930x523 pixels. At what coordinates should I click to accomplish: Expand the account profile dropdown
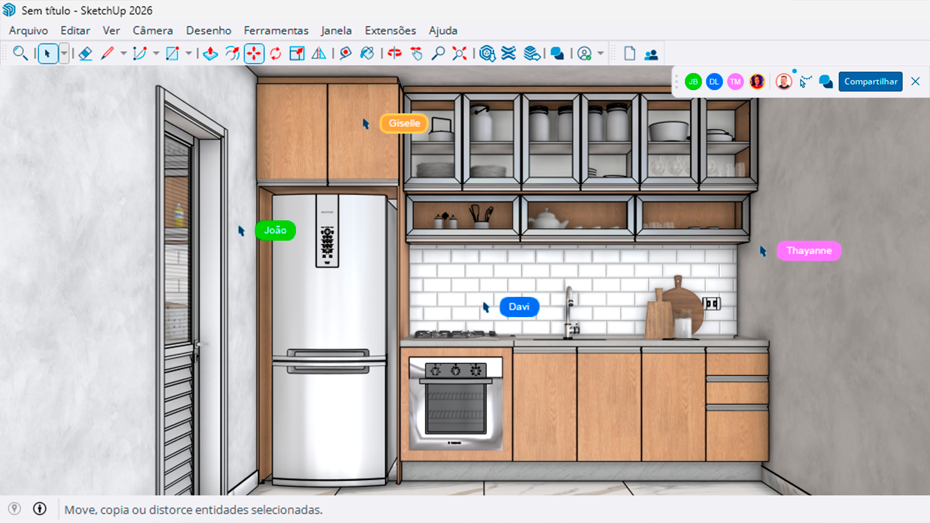pos(601,53)
